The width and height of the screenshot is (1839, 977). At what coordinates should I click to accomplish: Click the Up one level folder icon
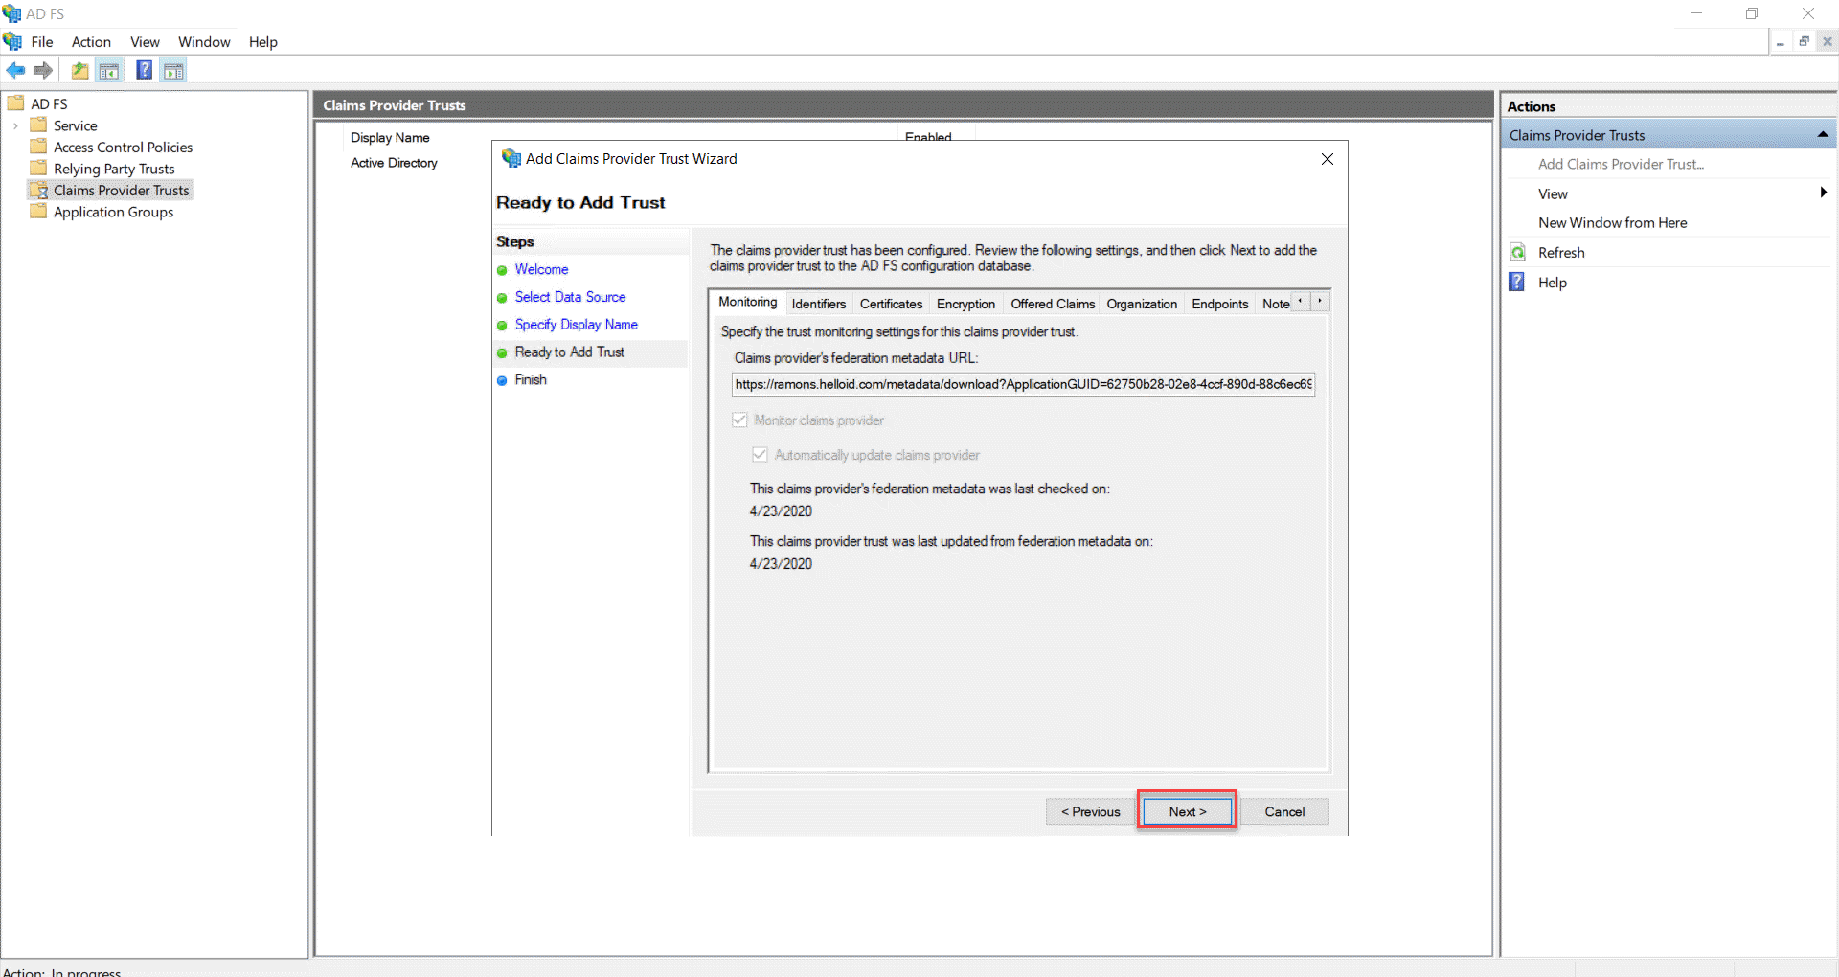point(79,70)
